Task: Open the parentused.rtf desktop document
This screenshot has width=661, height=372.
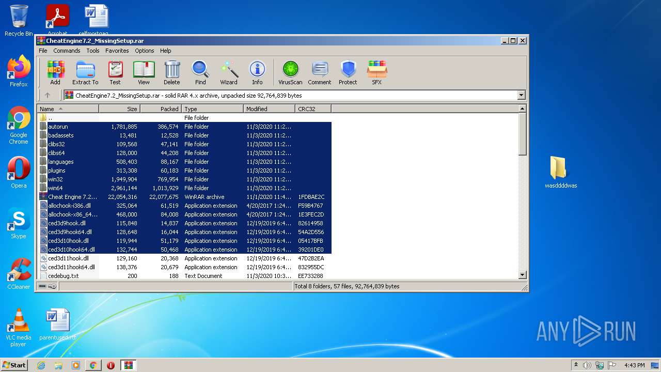Action: click(57, 325)
